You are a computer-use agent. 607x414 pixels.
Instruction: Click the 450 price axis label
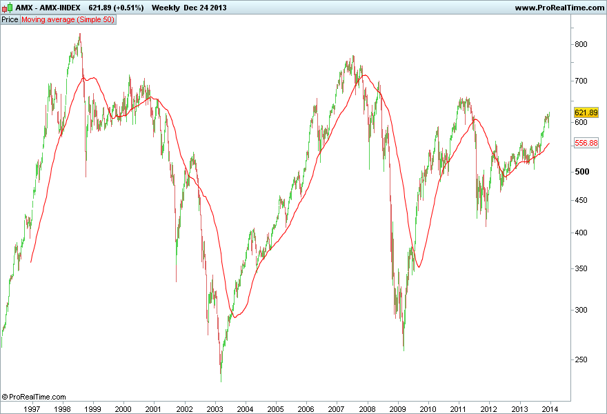[x=581, y=201]
